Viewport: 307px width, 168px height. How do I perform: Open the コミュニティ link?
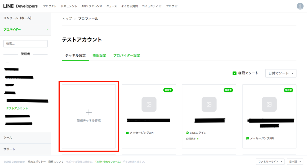point(150,6)
